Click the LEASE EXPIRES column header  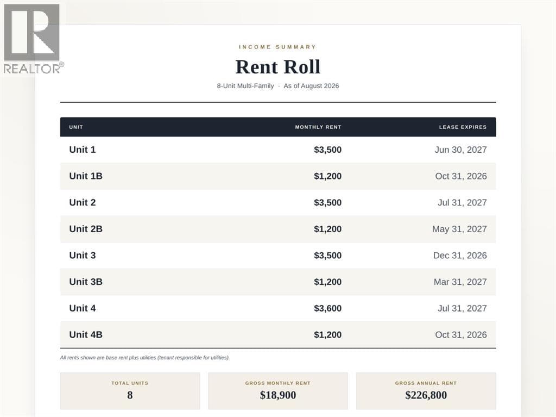463,127
